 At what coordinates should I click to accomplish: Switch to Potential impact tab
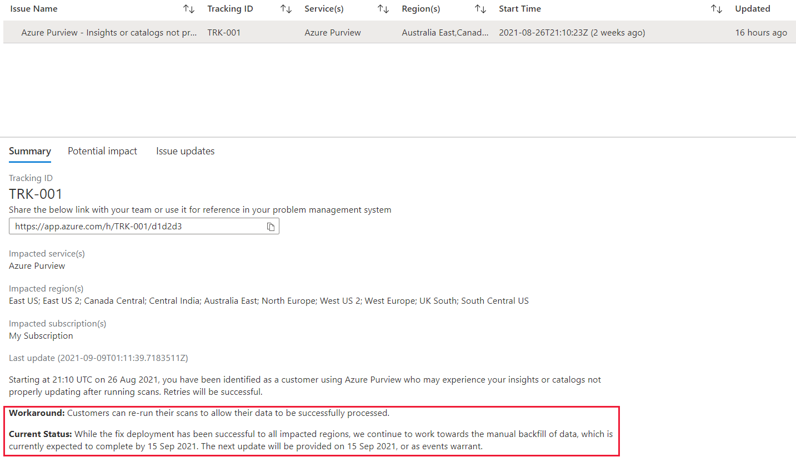point(102,151)
